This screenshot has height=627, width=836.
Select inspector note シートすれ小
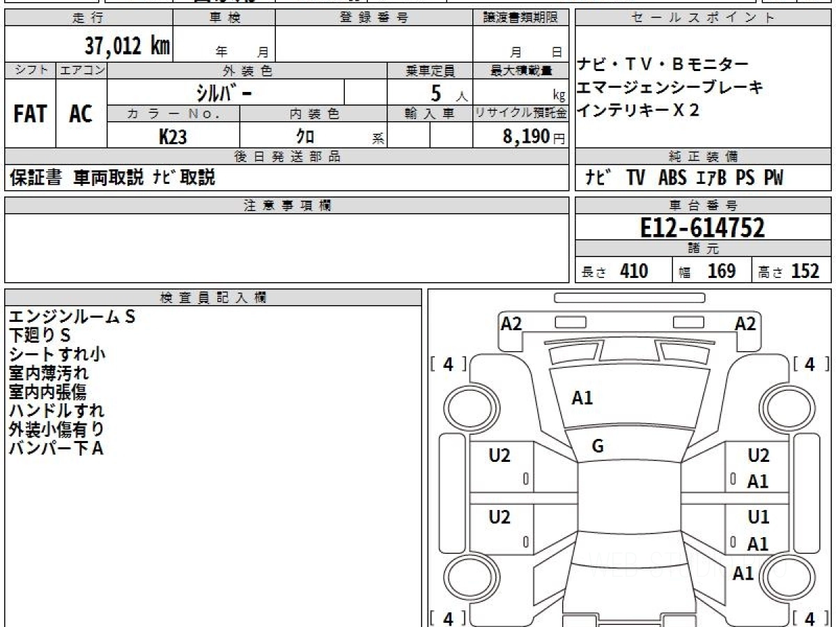(x=57, y=354)
